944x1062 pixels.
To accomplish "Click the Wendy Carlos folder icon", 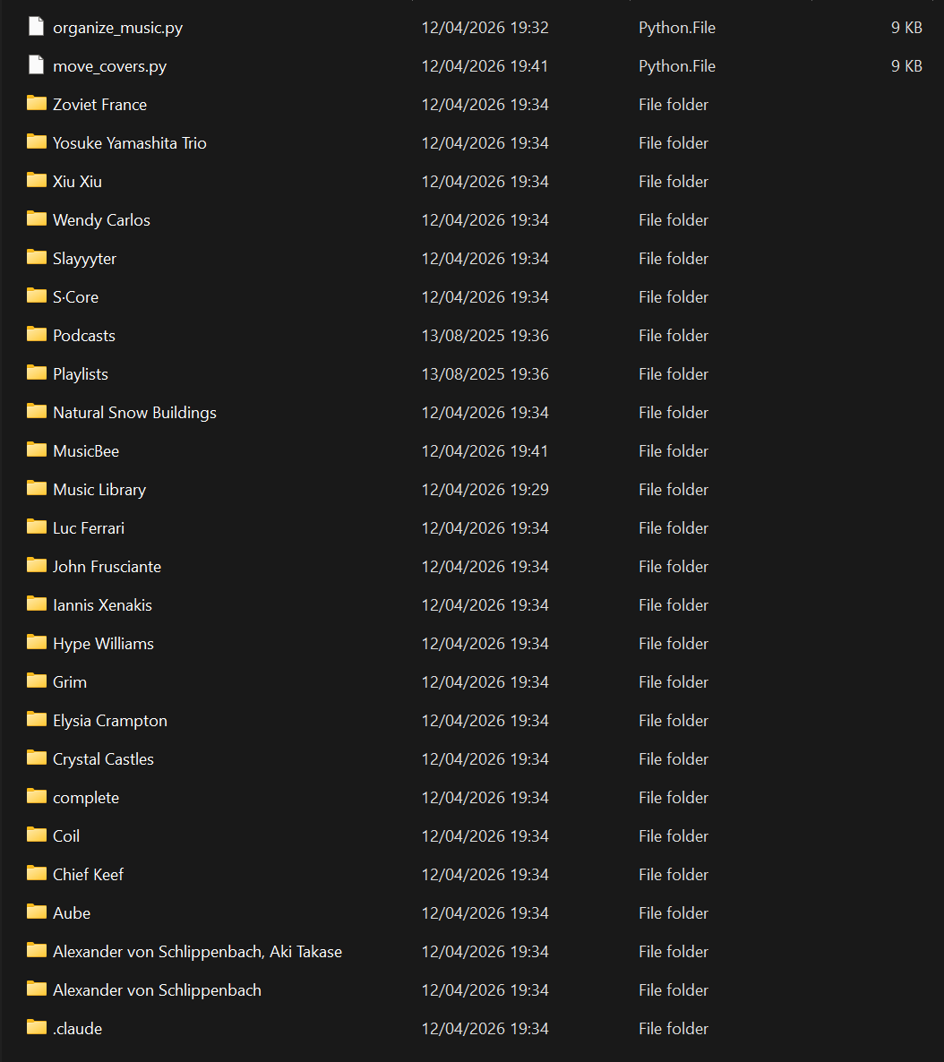I will pyautogui.click(x=37, y=218).
